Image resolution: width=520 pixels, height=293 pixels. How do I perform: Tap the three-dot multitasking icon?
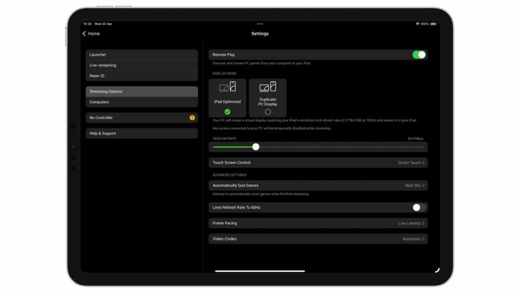(259, 24)
